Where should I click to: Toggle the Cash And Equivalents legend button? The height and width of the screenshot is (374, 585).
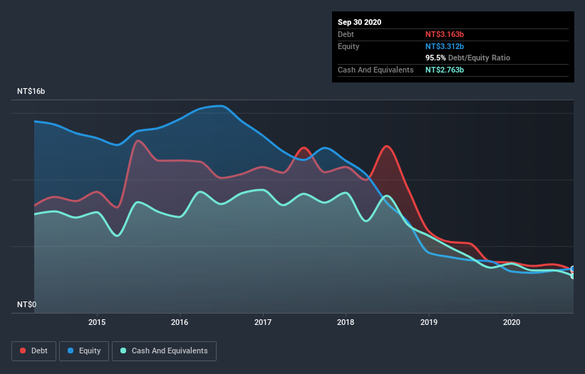(164, 351)
